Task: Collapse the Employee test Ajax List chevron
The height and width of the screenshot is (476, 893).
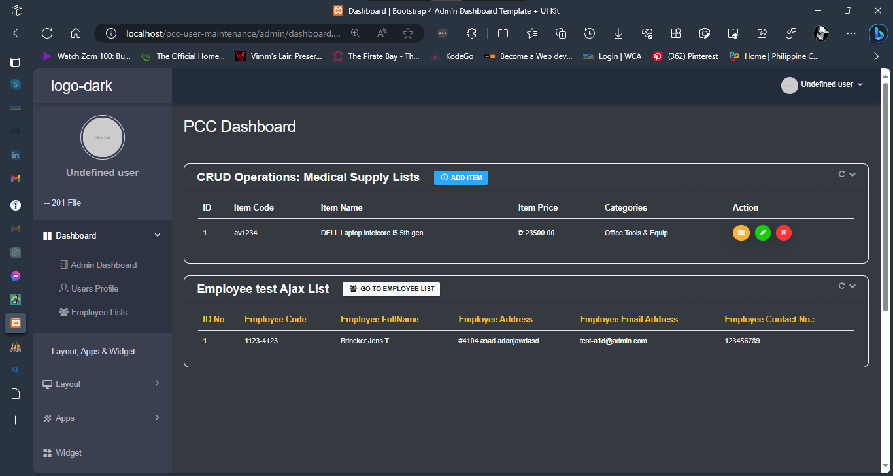Action: 852,286
